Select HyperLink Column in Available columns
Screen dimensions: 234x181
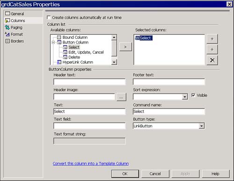[78, 62]
